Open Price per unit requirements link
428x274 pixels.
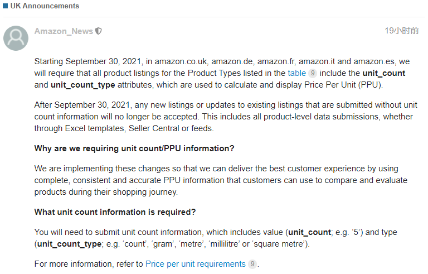click(196, 264)
